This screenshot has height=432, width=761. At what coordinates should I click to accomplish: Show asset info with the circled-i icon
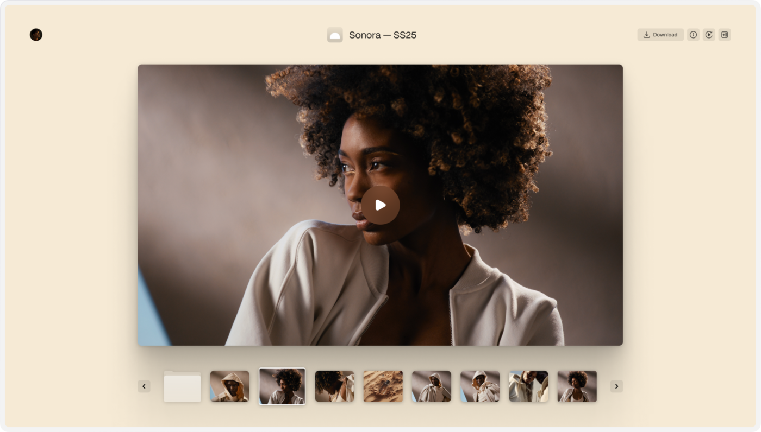click(x=693, y=35)
